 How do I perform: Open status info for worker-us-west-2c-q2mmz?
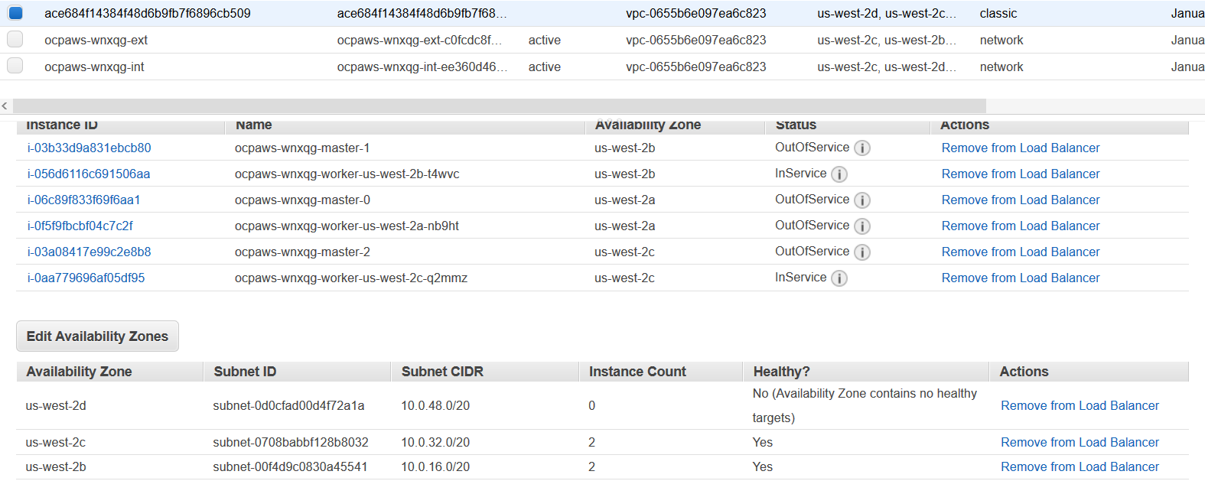pyautogui.click(x=839, y=278)
